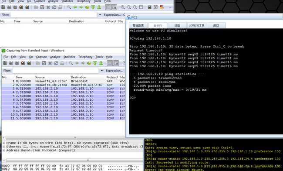The height and width of the screenshot is (171, 283).
Task: Click the zoom in icon in the top Wireshark window's toolbar
Action: click(x=123, y=7)
